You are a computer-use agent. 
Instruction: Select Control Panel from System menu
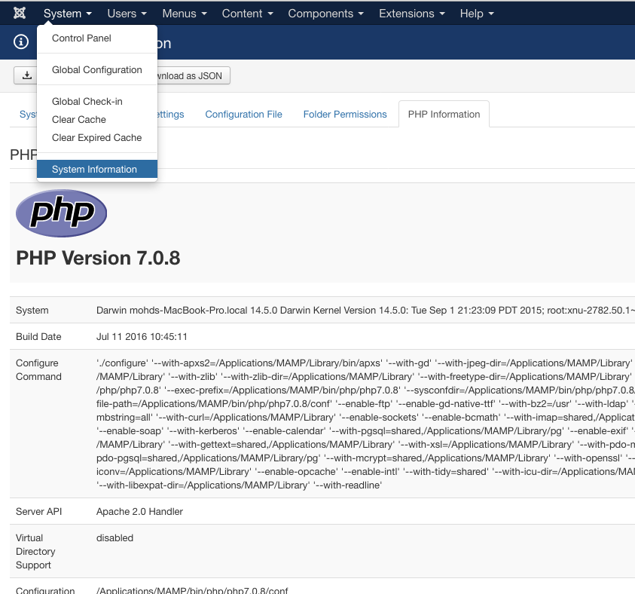[97, 38]
